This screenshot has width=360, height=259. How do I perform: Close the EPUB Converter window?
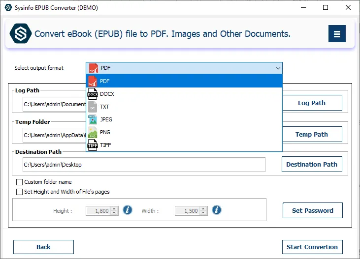pos(348,7)
